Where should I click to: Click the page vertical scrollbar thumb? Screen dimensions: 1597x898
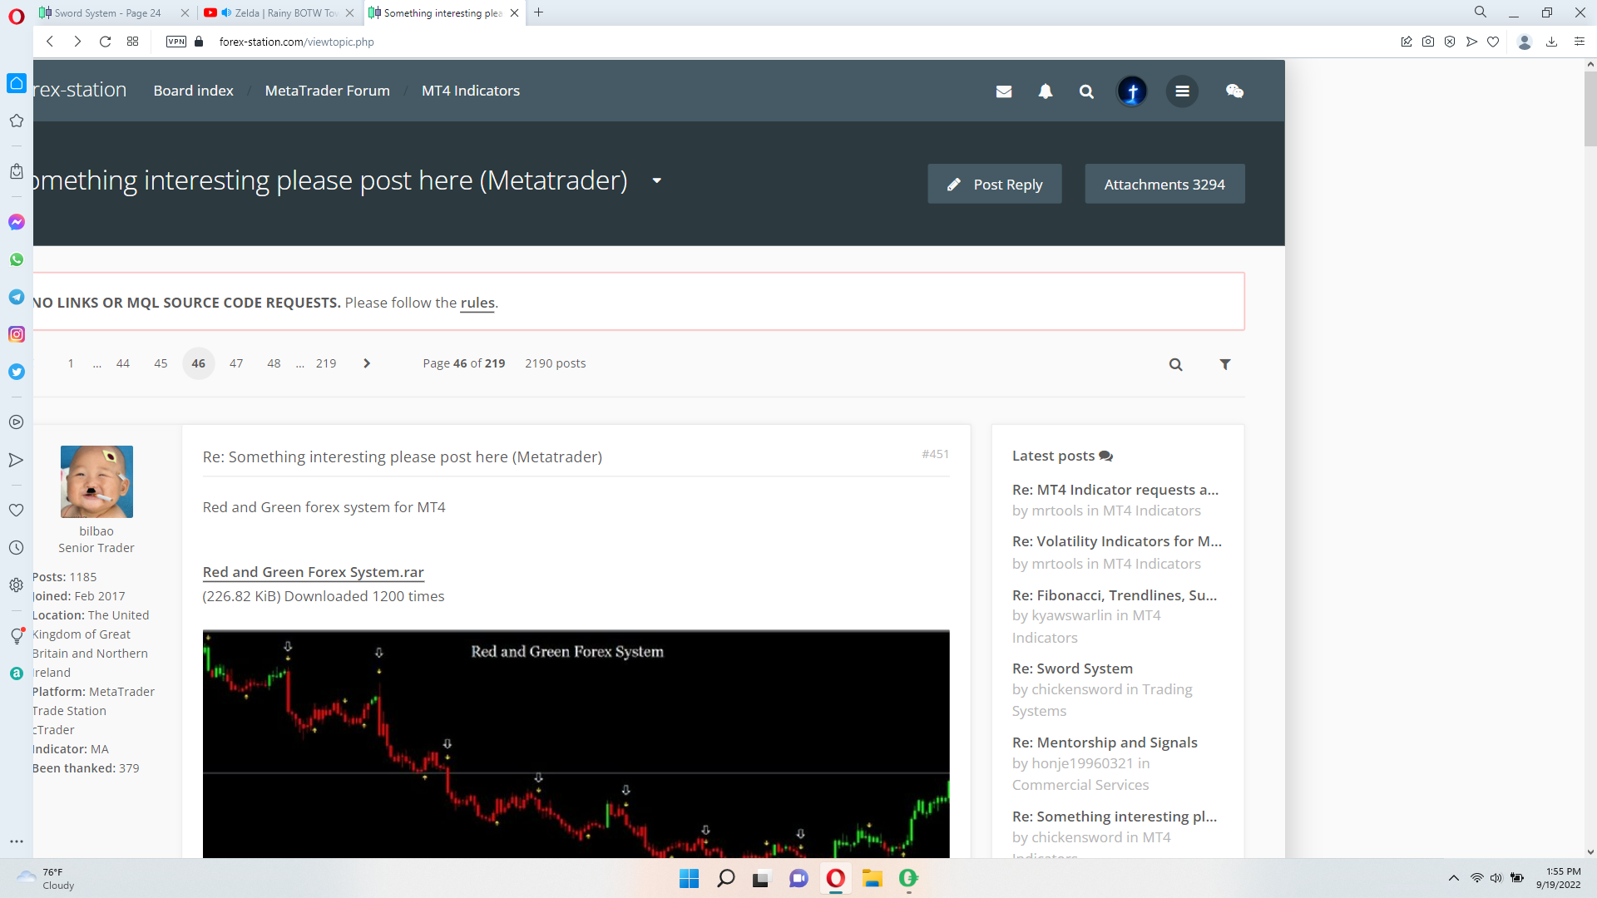[x=1590, y=108]
